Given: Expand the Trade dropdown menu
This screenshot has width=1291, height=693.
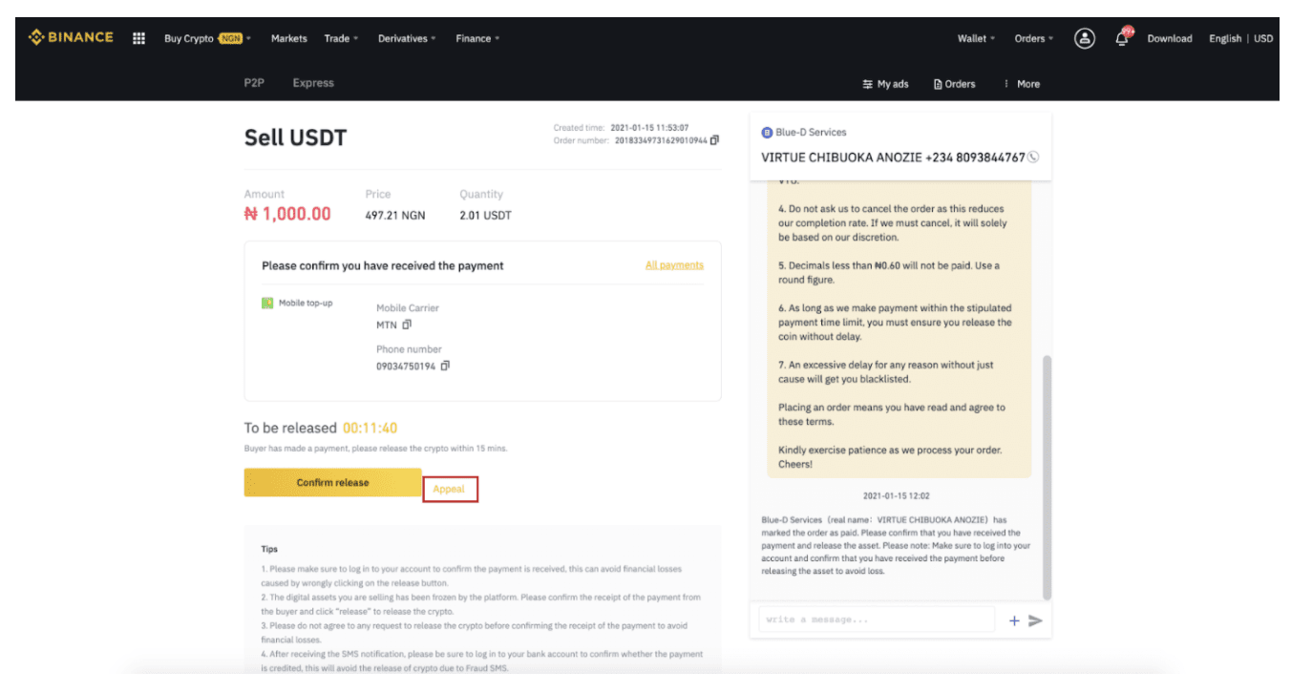Looking at the screenshot, I should point(341,38).
